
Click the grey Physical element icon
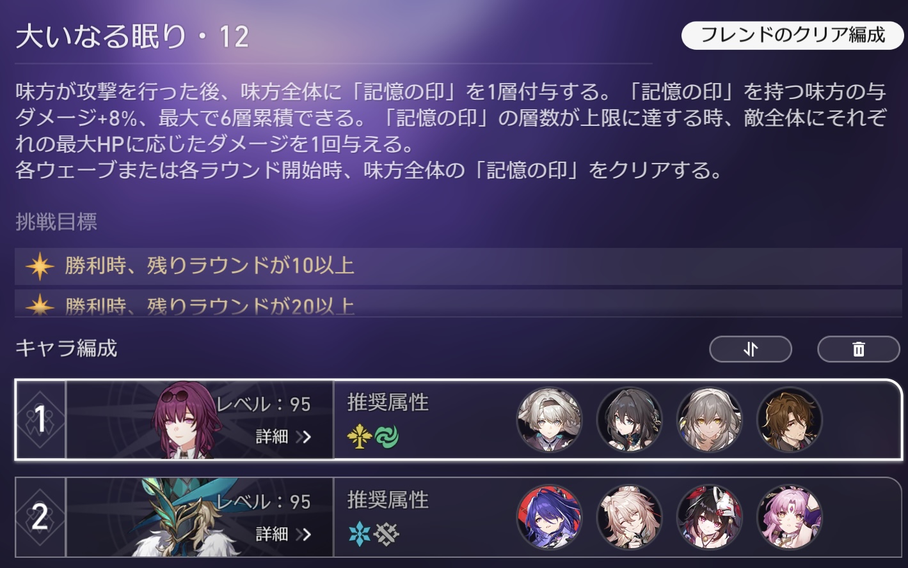coord(386,534)
